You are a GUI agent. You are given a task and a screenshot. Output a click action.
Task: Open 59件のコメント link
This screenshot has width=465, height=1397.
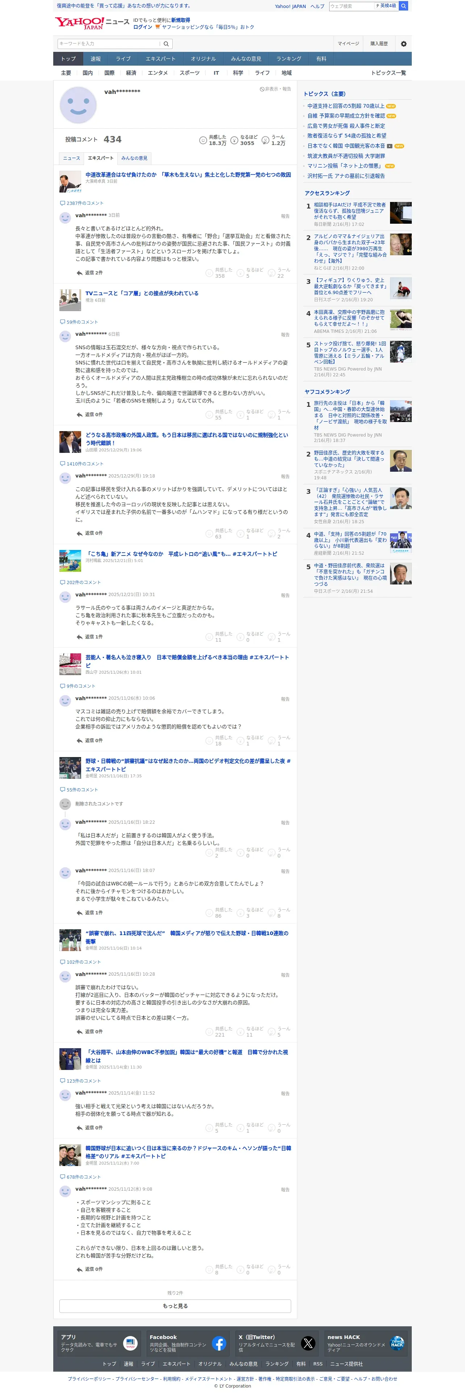point(82,323)
